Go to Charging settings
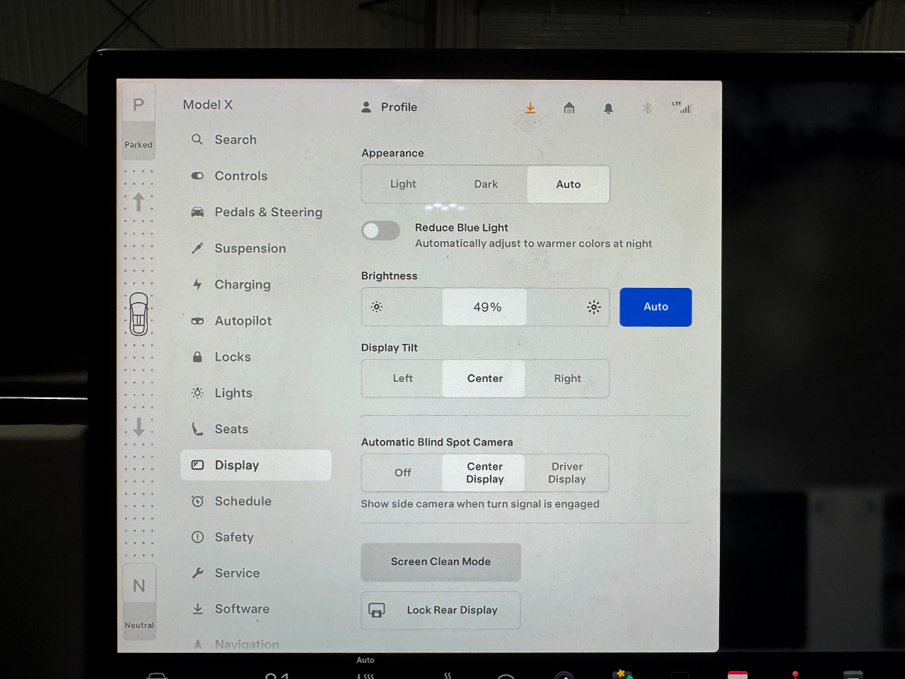 [242, 284]
